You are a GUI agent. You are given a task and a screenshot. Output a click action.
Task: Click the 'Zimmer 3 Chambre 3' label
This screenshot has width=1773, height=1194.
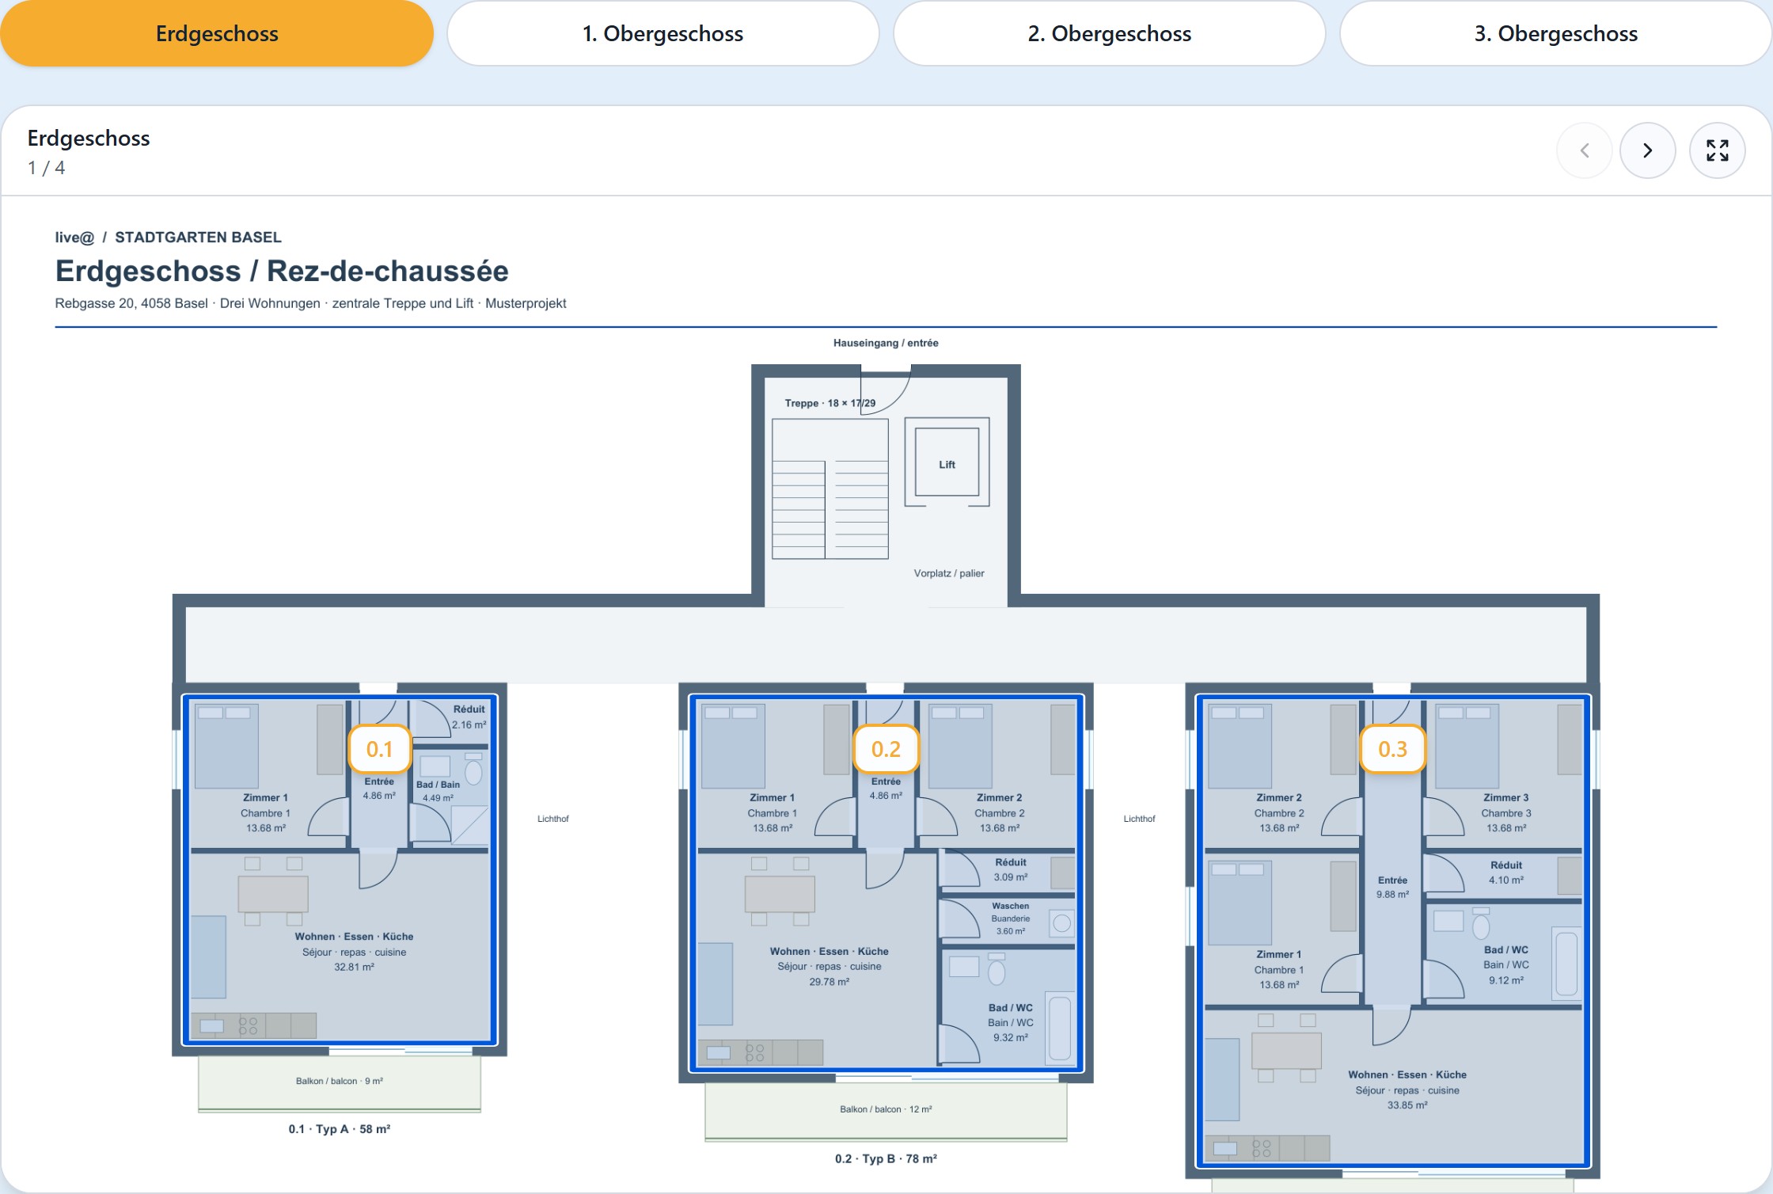click(1506, 805)
